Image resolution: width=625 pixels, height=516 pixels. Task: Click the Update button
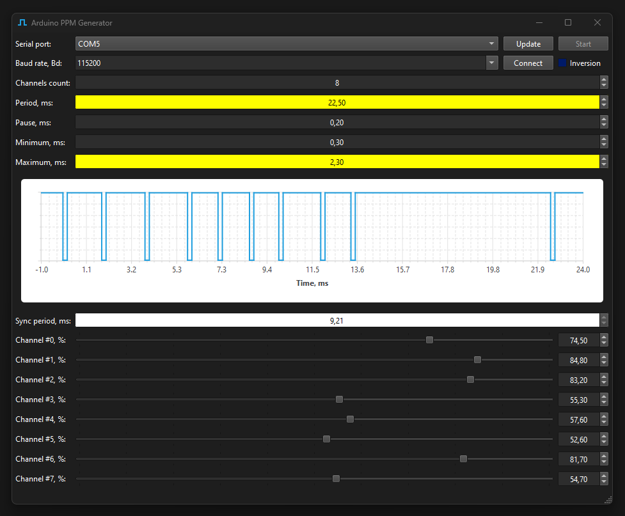pyautogui.click(x=528, y=44)
